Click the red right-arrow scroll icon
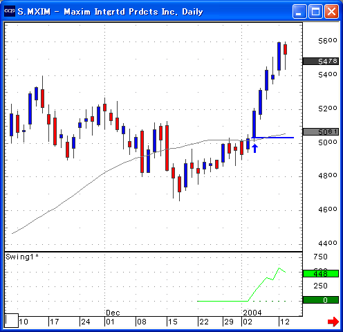 tap(333, 322)
